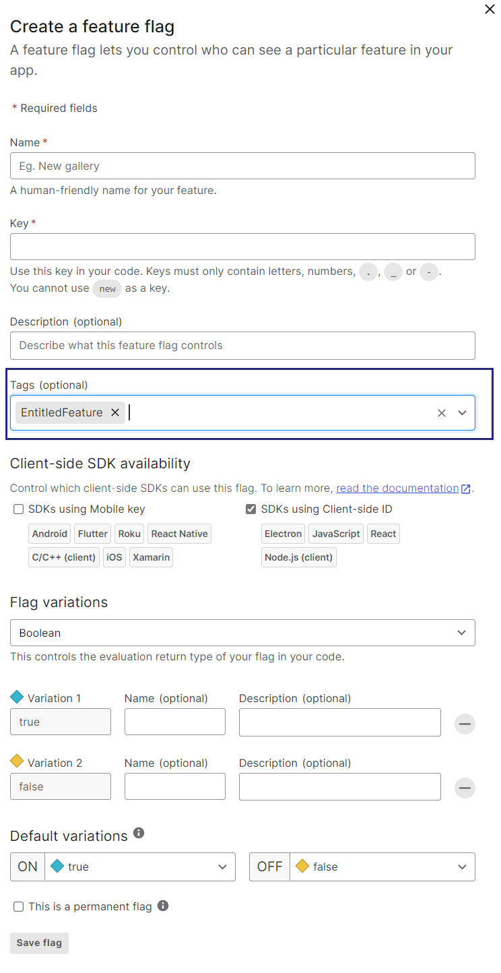
Task: Enable SDKs using Mobile key checkbox
Action: coord(19,509)
